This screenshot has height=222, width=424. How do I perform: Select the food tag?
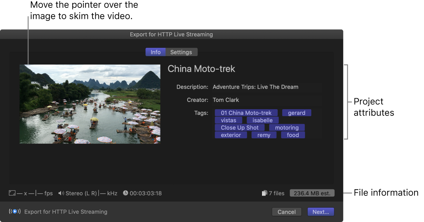coord(293,135)
